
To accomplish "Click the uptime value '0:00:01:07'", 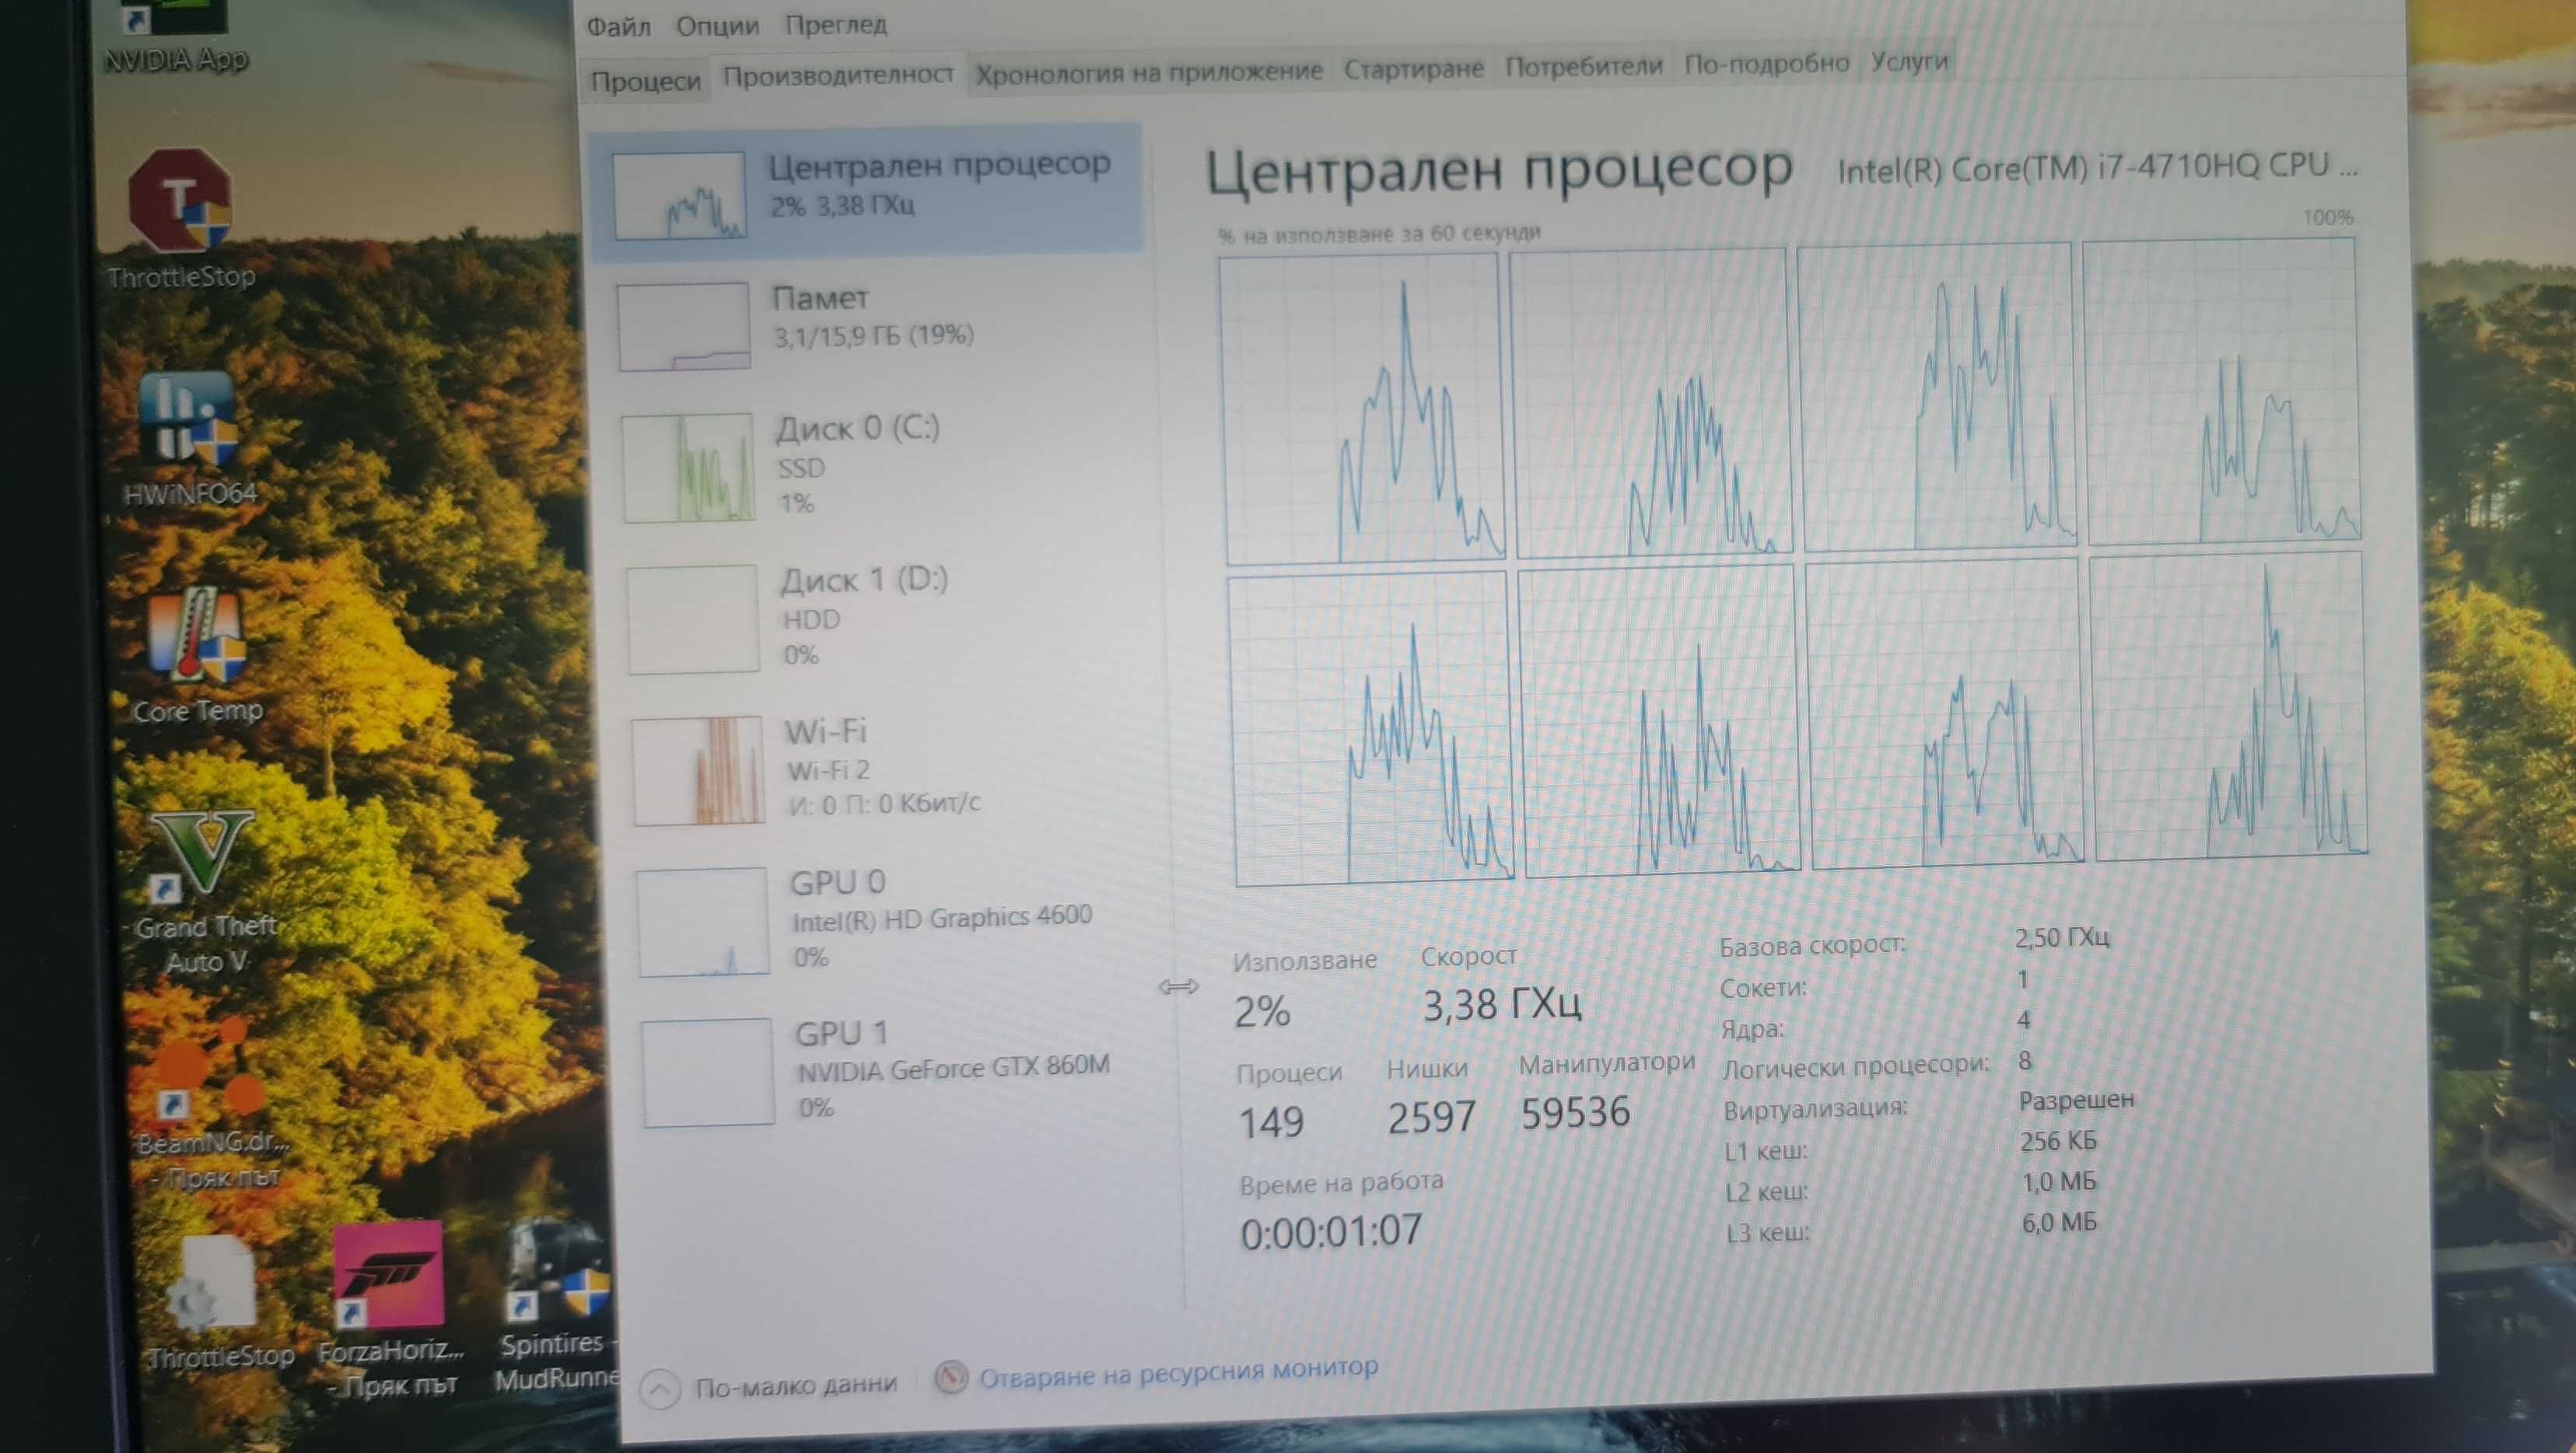I will click(1330, 1232).
